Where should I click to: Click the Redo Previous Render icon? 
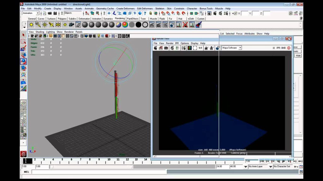(156, 48)
